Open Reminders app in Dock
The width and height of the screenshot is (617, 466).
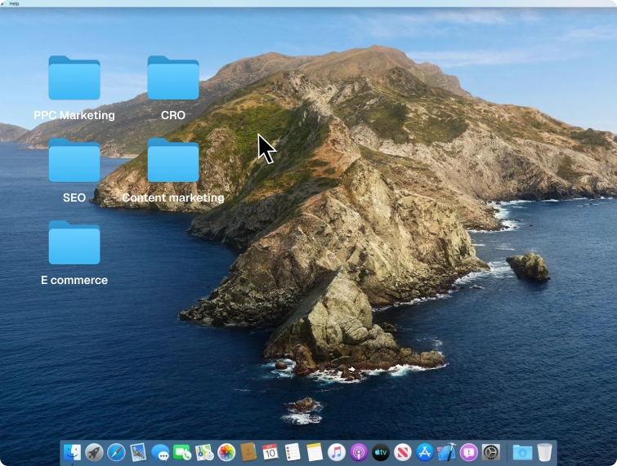tap(293, 452)
